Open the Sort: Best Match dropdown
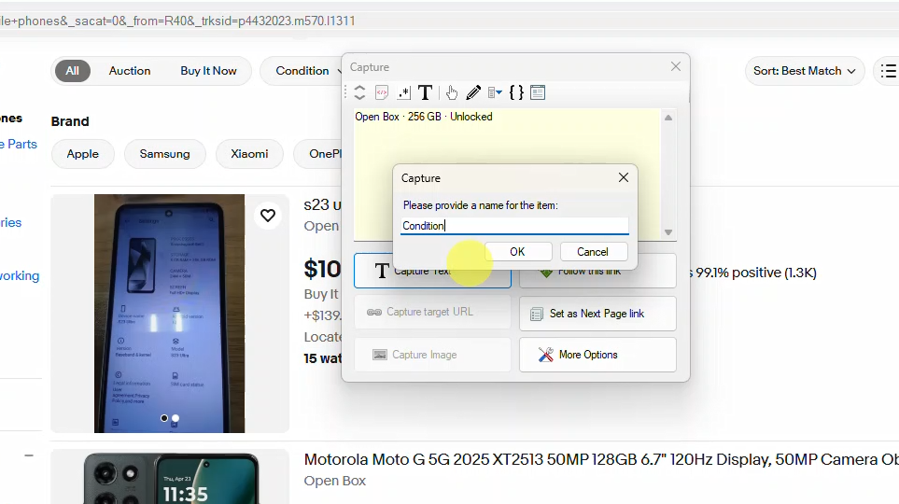The image size is (899, 504). [x=805, y=71]
